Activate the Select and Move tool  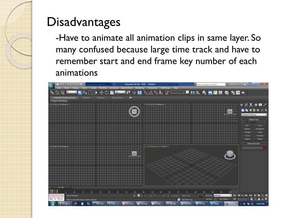[x=101, y=92]
